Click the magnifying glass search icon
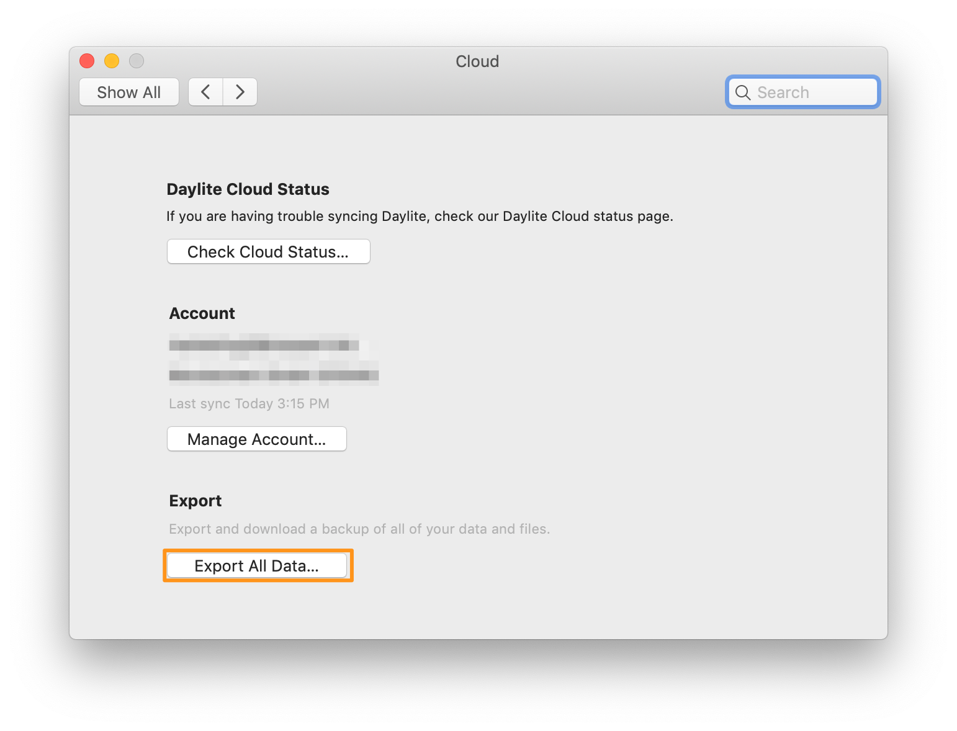This screenshot has height=731, width=957. point(743,92)
